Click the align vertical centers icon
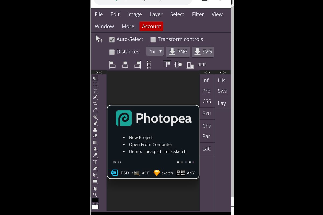323x215 pixels. 178,64
